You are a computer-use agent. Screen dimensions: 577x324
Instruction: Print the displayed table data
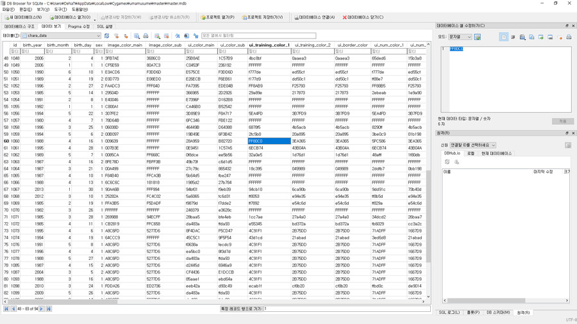[x=146, y=36]
